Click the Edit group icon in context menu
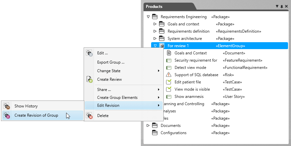Viewport: 291px width, 146px height. [x=89, y=53]
